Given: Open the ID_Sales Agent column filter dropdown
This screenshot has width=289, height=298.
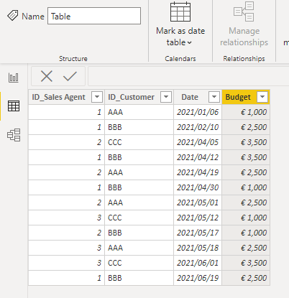Looking at the screenshot, I should pyautogui.click(x=97, y=97).
